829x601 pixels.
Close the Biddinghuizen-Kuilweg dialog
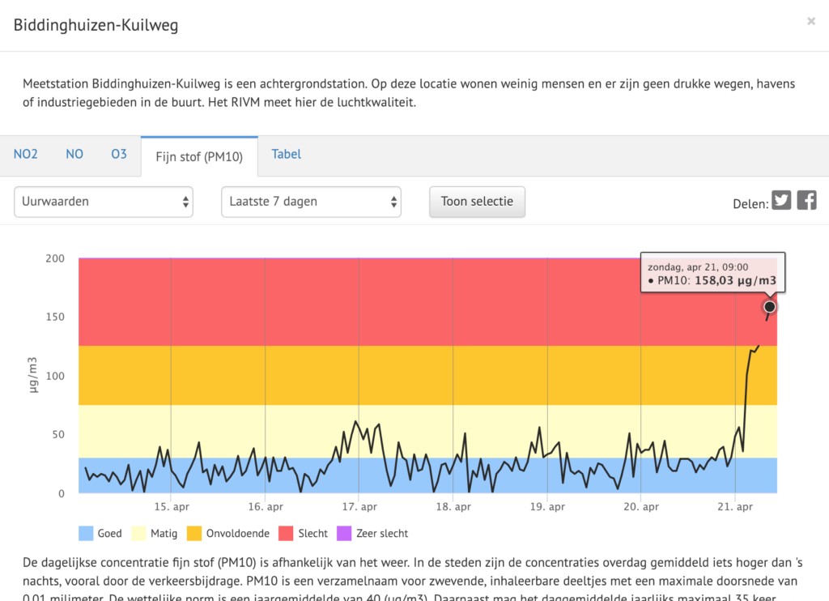click(810, 22)
